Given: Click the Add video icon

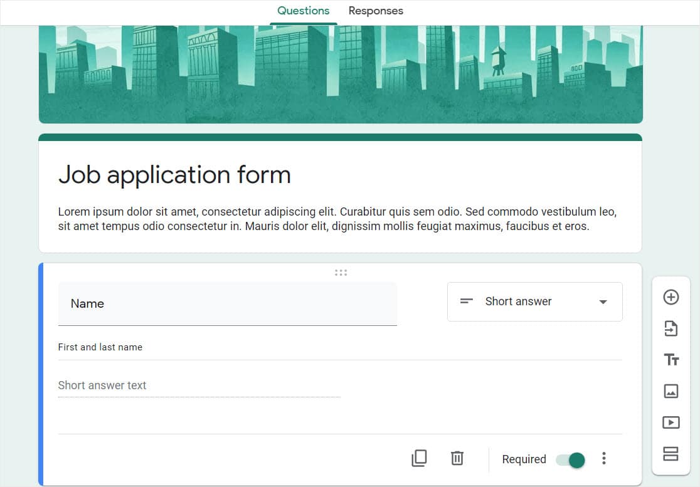Looking at the screenshot, I should tap(671, 422).
